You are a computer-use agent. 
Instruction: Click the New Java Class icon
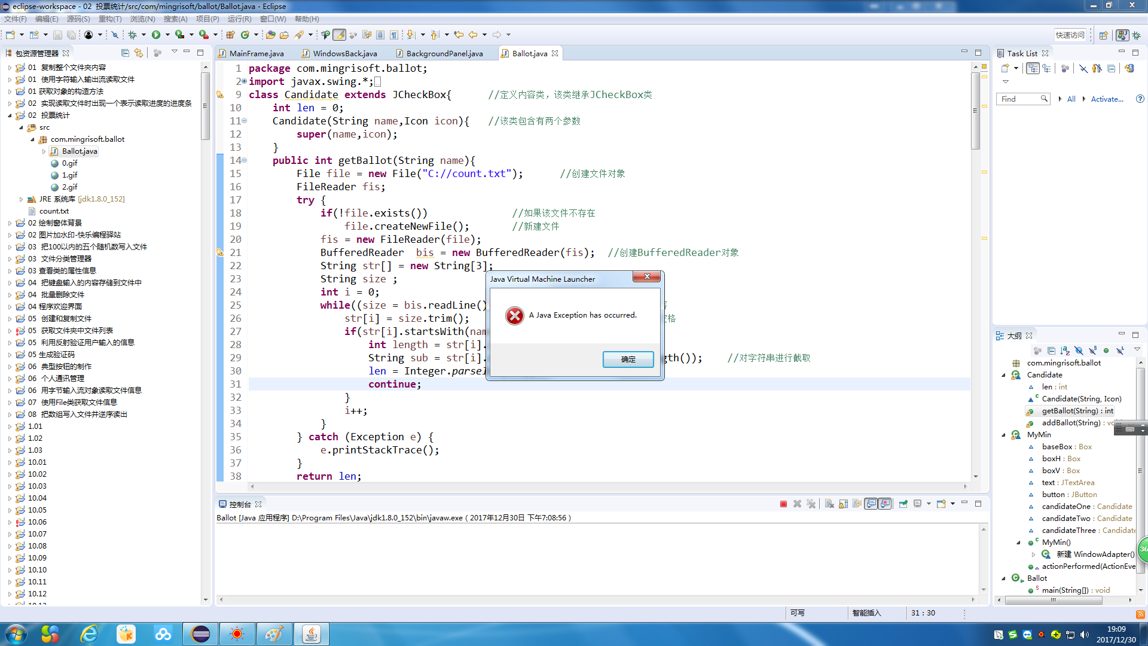245,35
